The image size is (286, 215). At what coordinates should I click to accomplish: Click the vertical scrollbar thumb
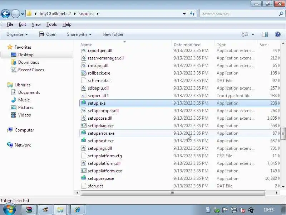pos(283,133)
